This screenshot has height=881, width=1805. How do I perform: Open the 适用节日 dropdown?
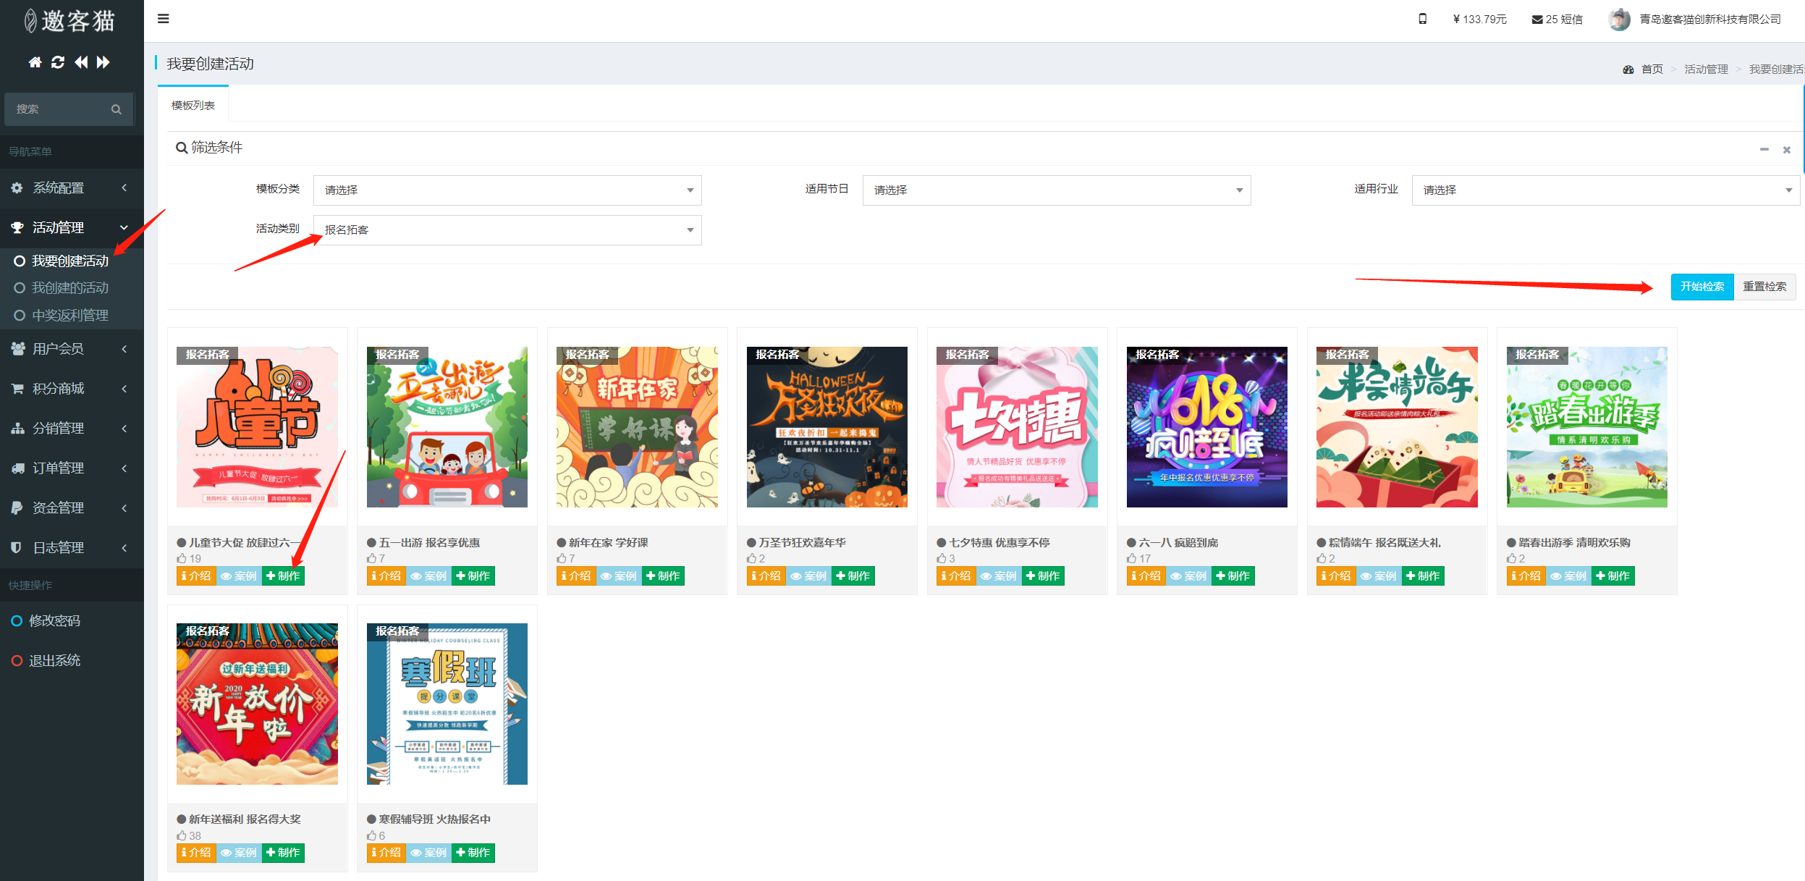coord(1056,190)
